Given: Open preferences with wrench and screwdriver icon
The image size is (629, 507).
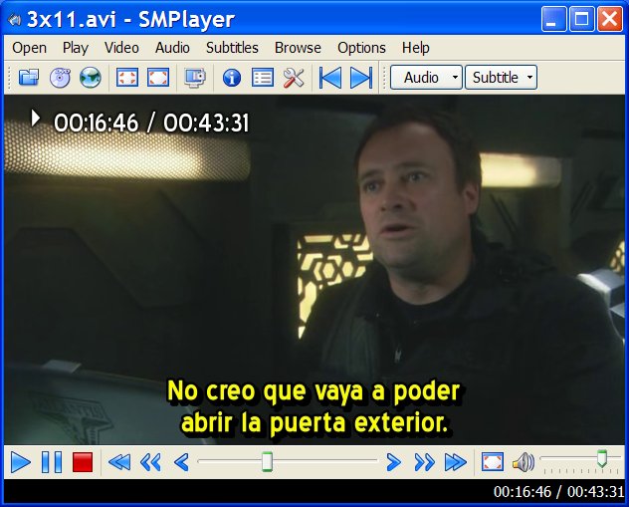Looking at the screenshot, I should [x=294, y=78].
